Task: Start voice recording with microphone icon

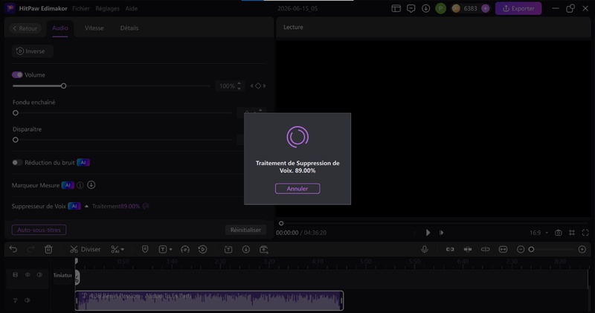Action: pyautogui.click(x=424, y=249)
